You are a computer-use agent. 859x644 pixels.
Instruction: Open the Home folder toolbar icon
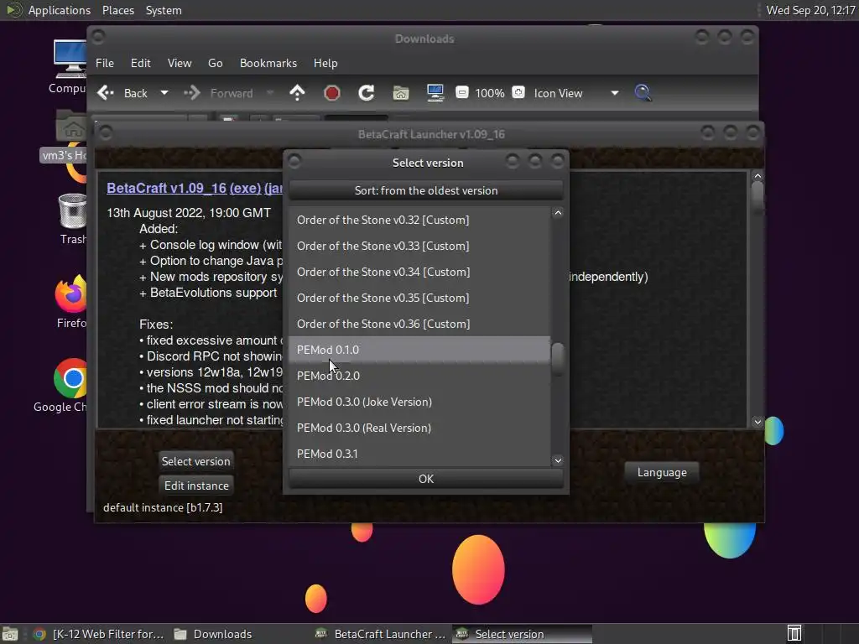(401, 93)
